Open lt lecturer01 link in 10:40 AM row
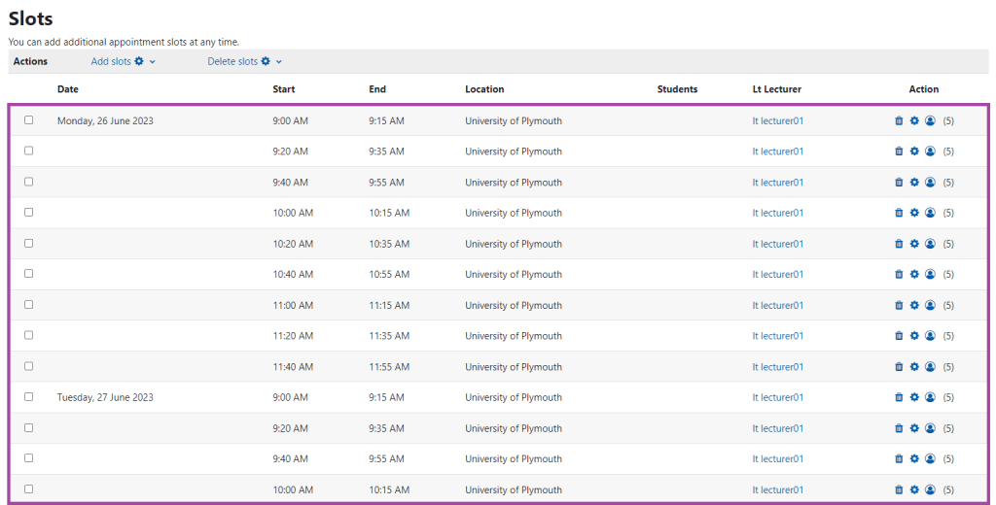Image resolution: width=996 pixels, height=505 pixels. click(777, 274)
